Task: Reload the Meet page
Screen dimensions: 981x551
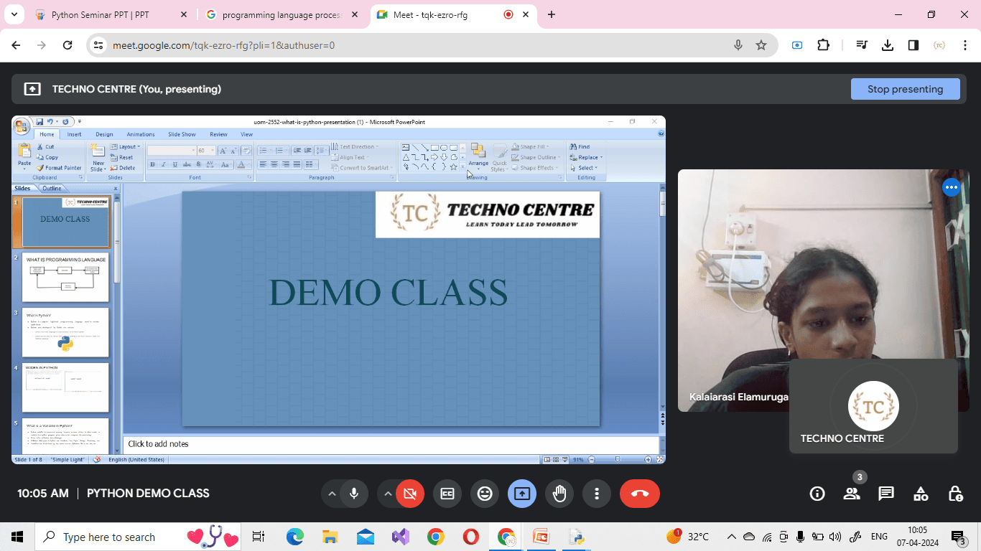Action: coord(68,45)
